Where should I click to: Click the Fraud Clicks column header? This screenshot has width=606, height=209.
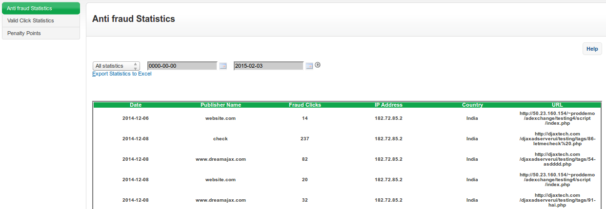(x=305, y=105)
